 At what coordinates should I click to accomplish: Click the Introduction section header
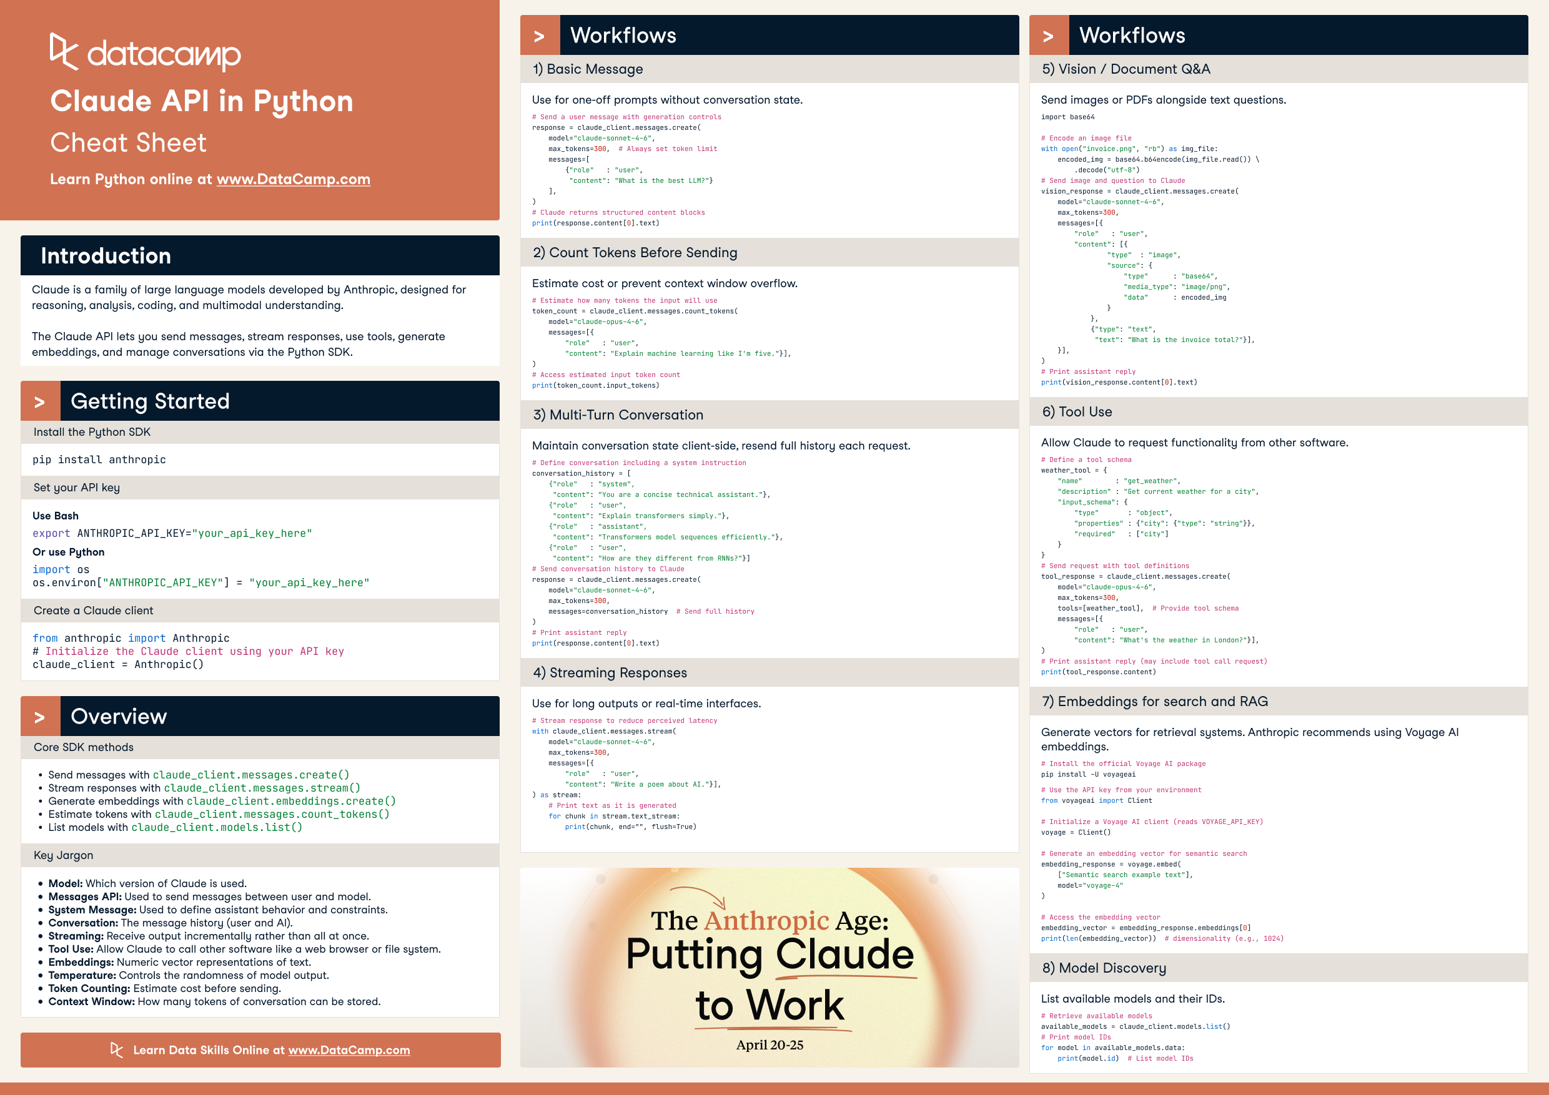pos(260,255)
